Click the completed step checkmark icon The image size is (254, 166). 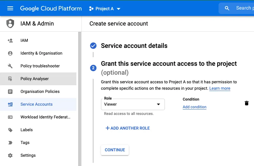[93, 46]
